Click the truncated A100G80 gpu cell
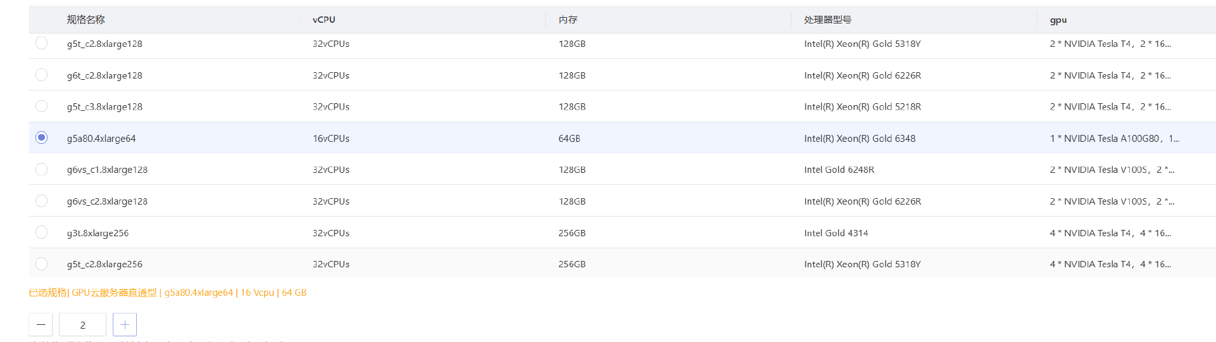Image resolution: width=1216 pixels, height=342 pixels. point(1115,138)
